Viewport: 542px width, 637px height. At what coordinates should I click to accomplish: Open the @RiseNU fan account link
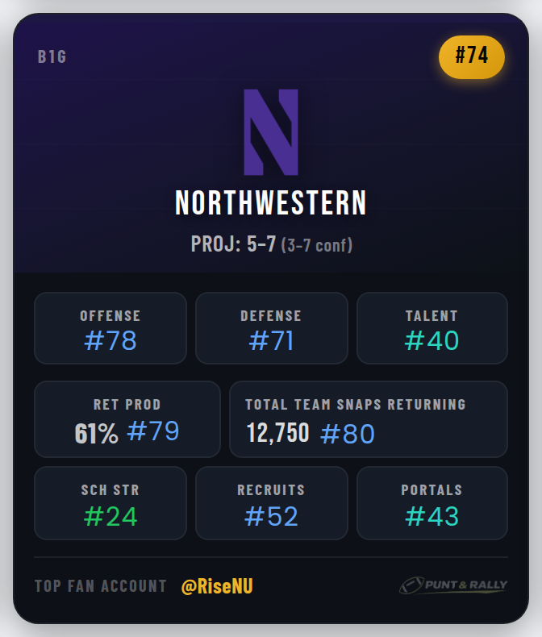[x=217, y=586]
